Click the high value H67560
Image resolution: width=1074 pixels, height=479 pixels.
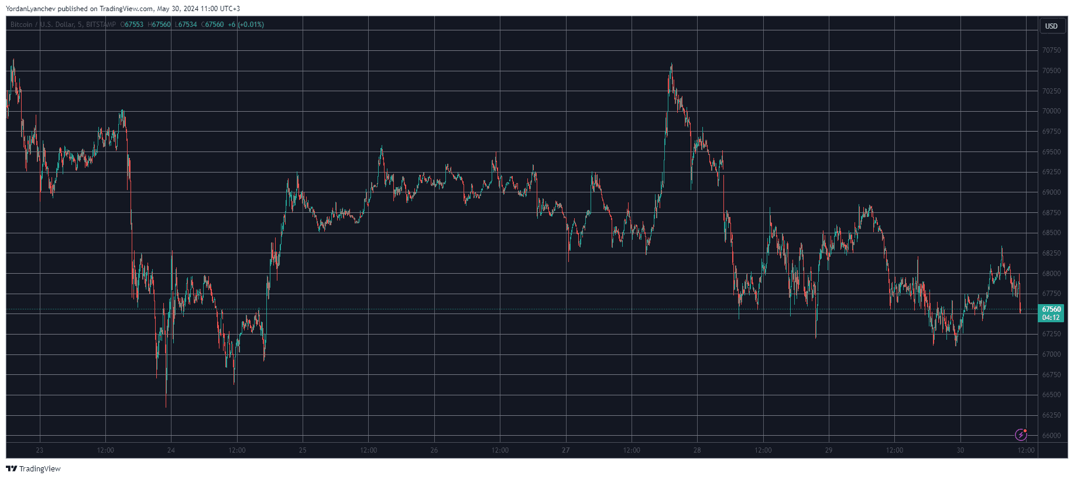(159, 25)
